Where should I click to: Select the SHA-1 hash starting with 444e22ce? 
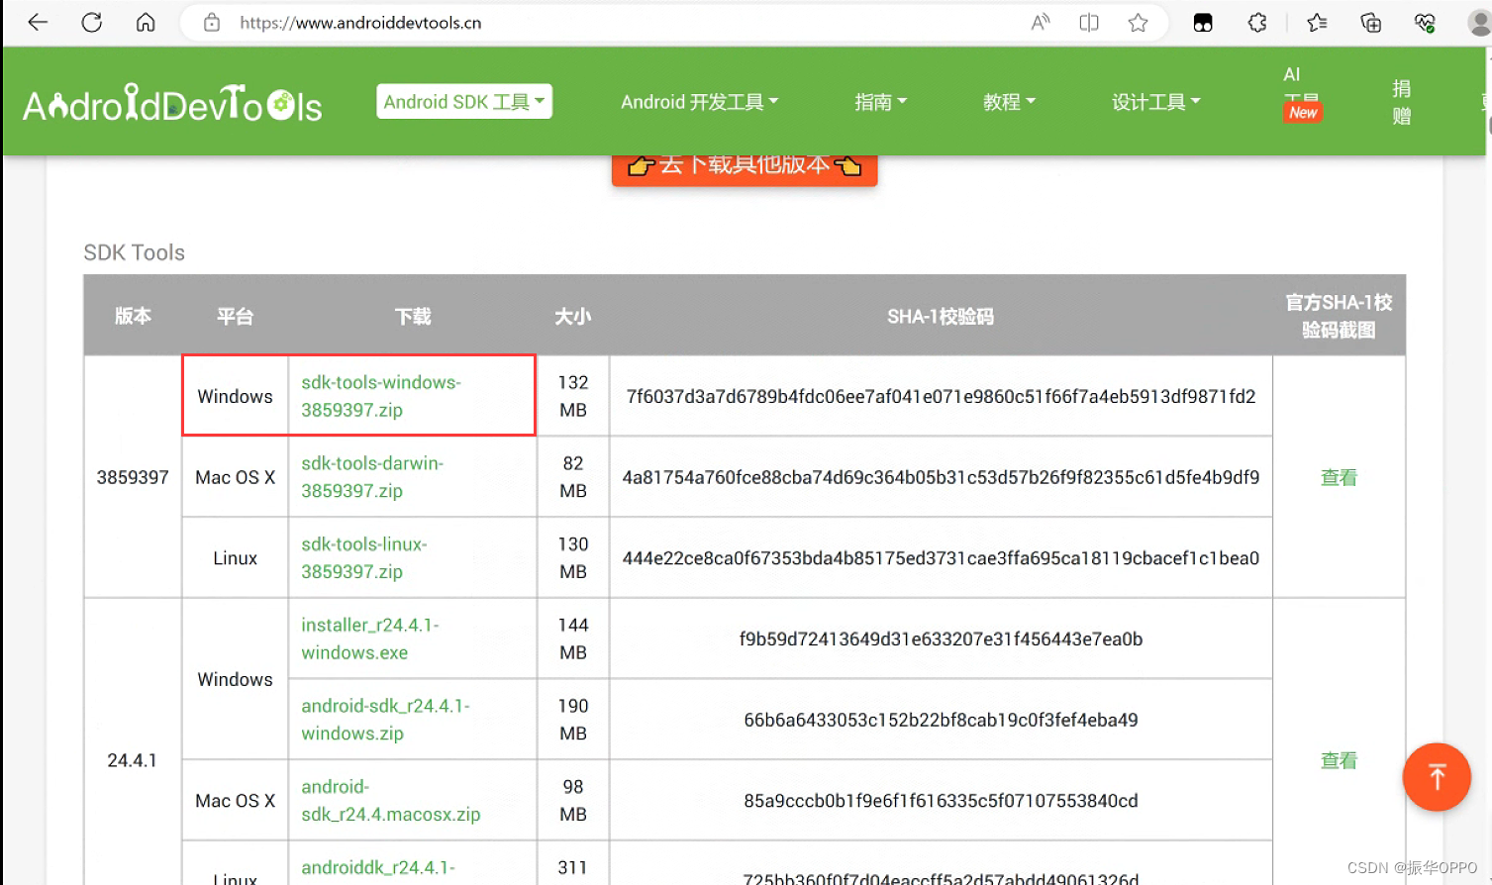[941, 558]
